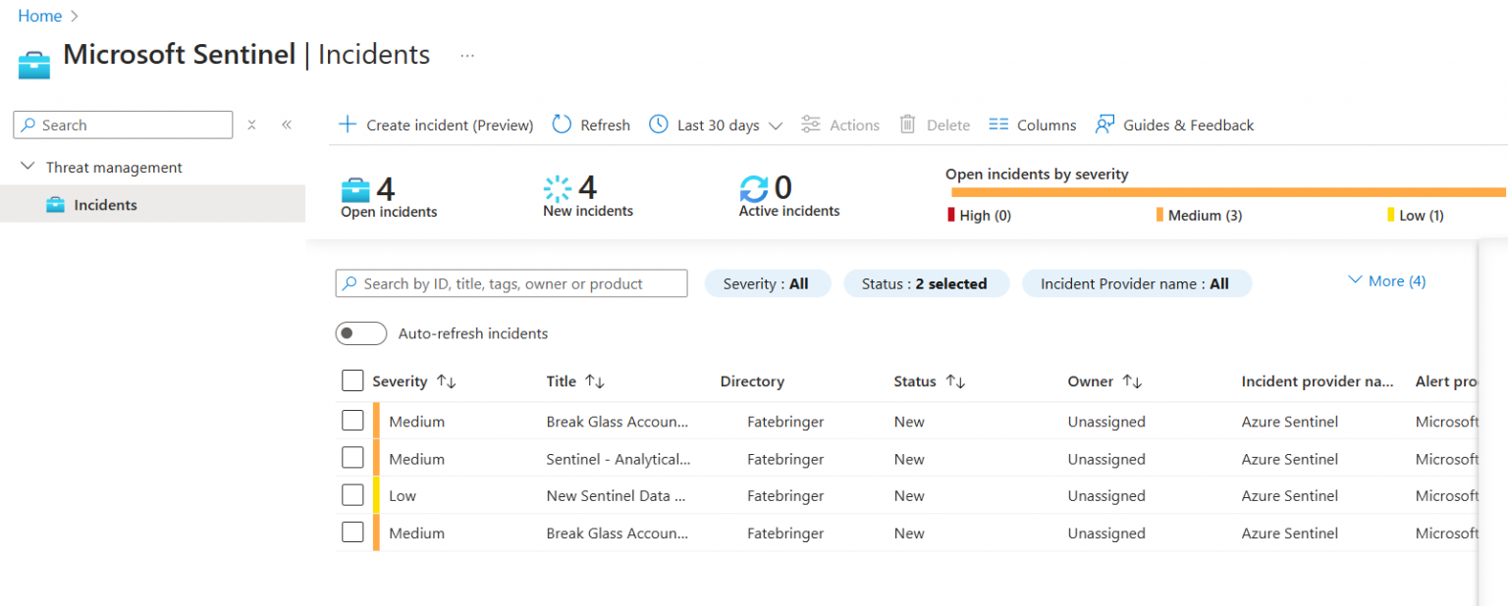Open the Status filter showing 2 selected
The height and width of the screenshot is (606, 1508).
point(926,283)
